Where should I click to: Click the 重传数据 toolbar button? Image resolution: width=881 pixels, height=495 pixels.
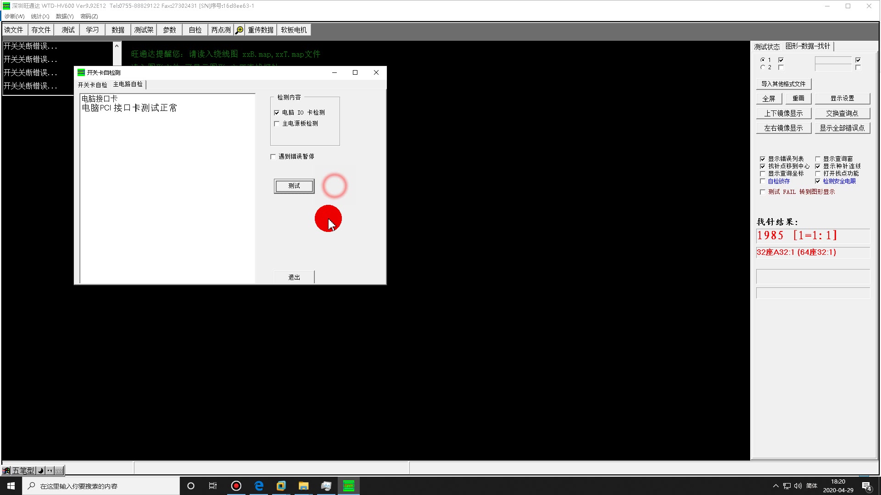[261, 30]
